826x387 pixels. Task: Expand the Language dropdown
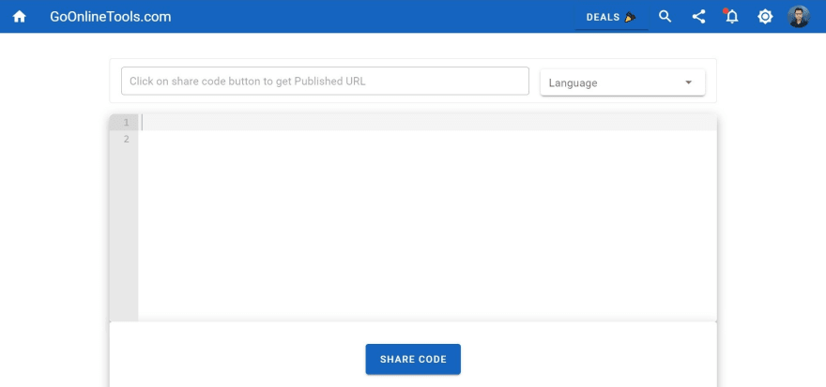click(x=622, y=82)
